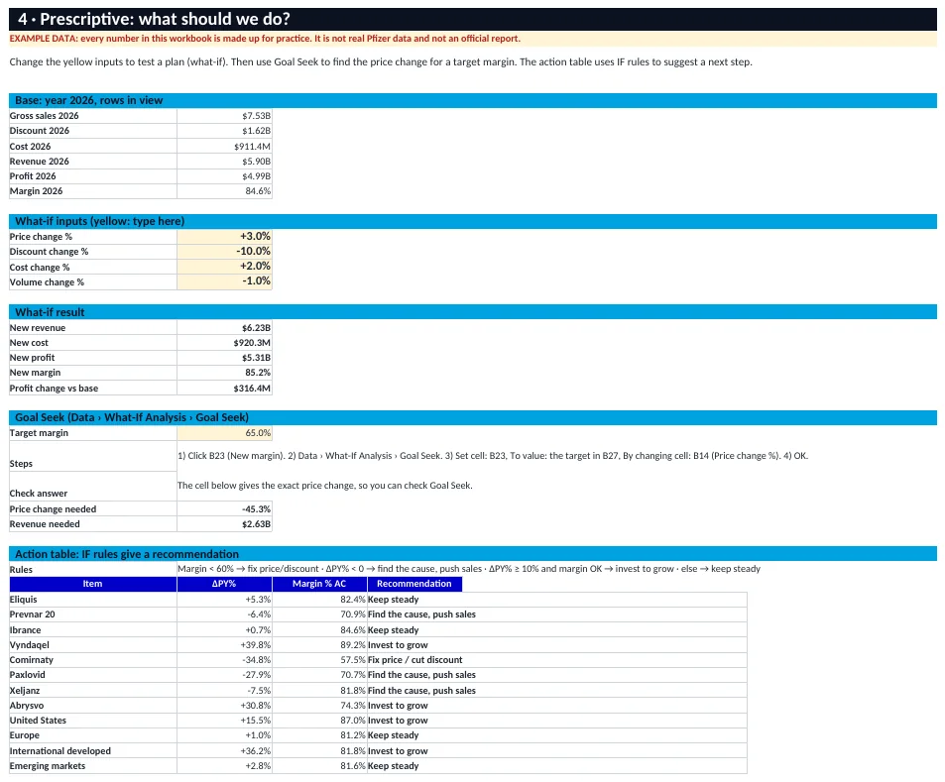Image resolution: width=945 pixels, height=782 pixels.
Task: Click Emerging markets margin value 81.6%
Action: [x=319, y=766]
